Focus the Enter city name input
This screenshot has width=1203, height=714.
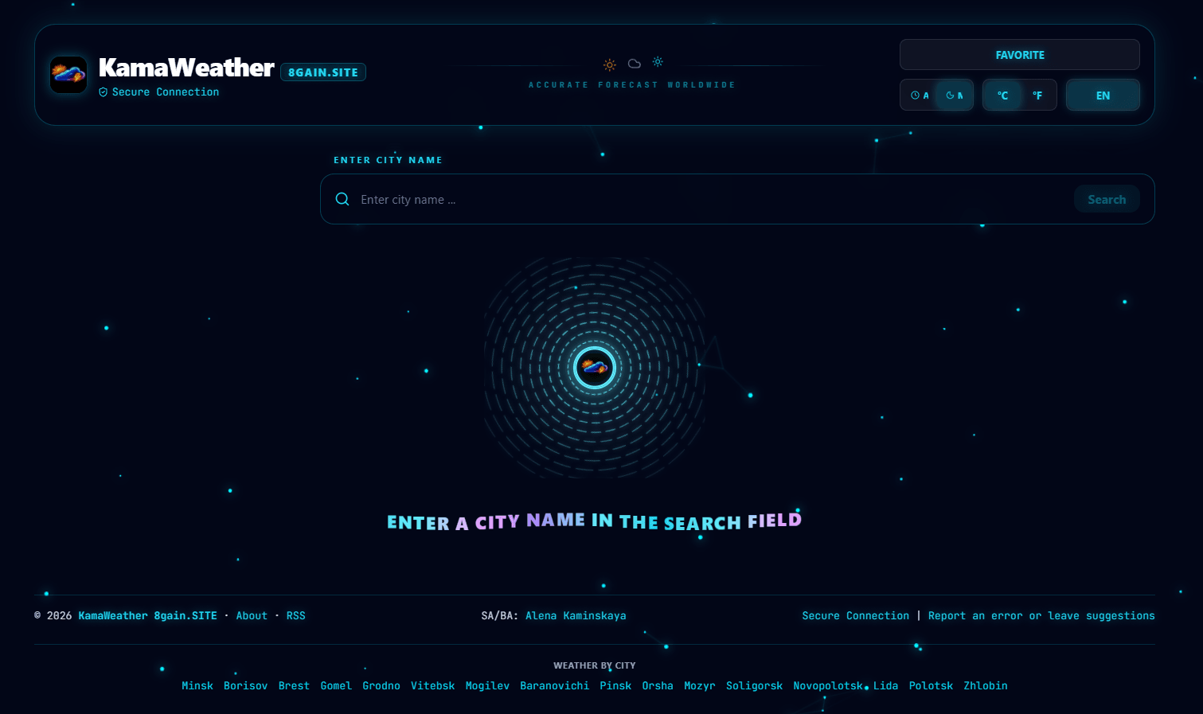[x=713, y=199]
